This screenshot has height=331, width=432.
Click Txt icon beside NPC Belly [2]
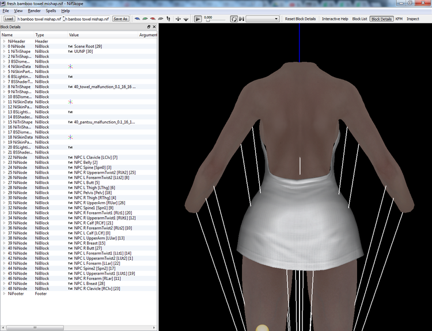point(70,163)
